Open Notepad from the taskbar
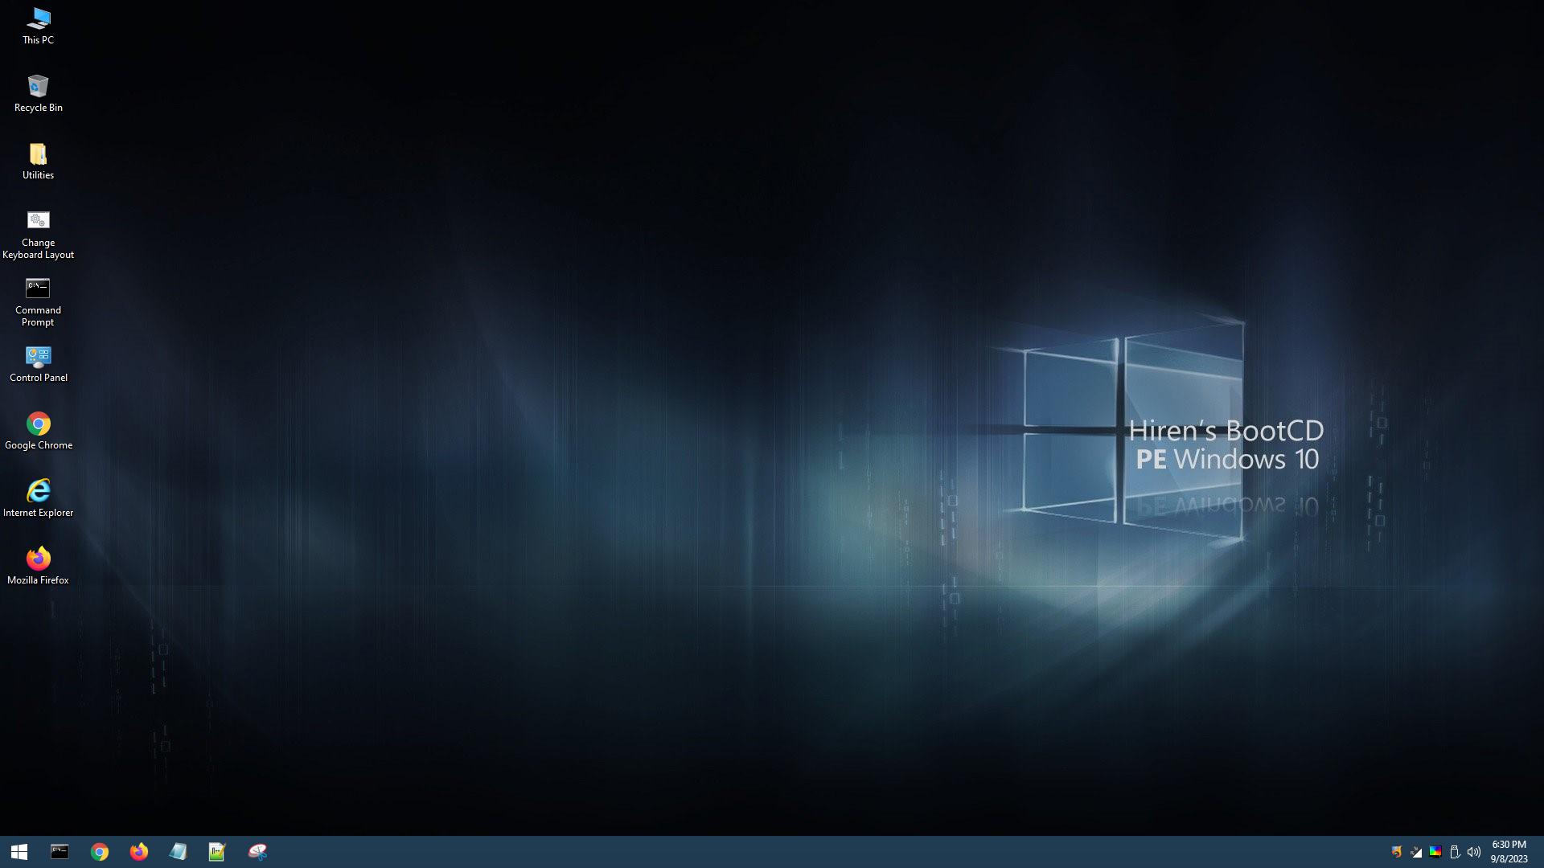Viewport: 1544px width, 868px height. 178,851
